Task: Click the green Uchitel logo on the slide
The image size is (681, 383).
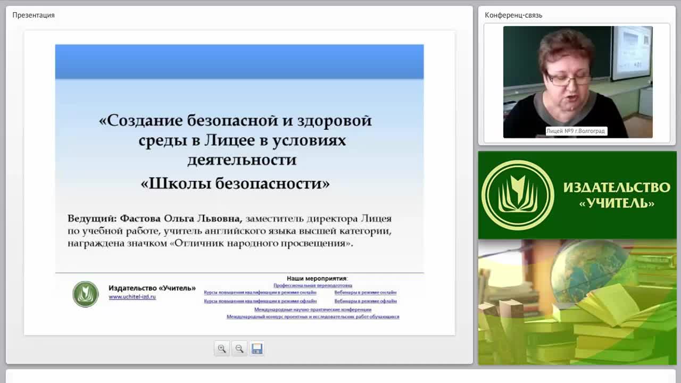Action: tap(86, 294)
